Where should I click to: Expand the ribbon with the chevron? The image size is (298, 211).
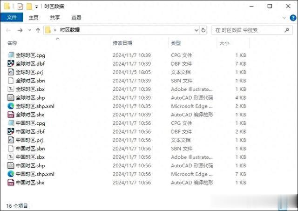pos(284,18)
